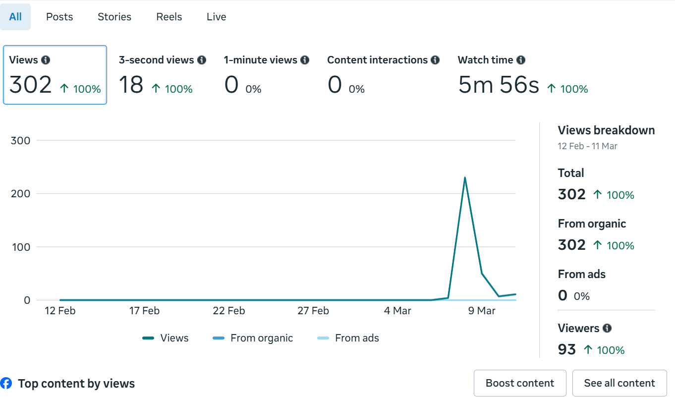This screenshot has height=398, width=675.
Task: Toggle the From organic legend series
Action: [x=253, y=338]
